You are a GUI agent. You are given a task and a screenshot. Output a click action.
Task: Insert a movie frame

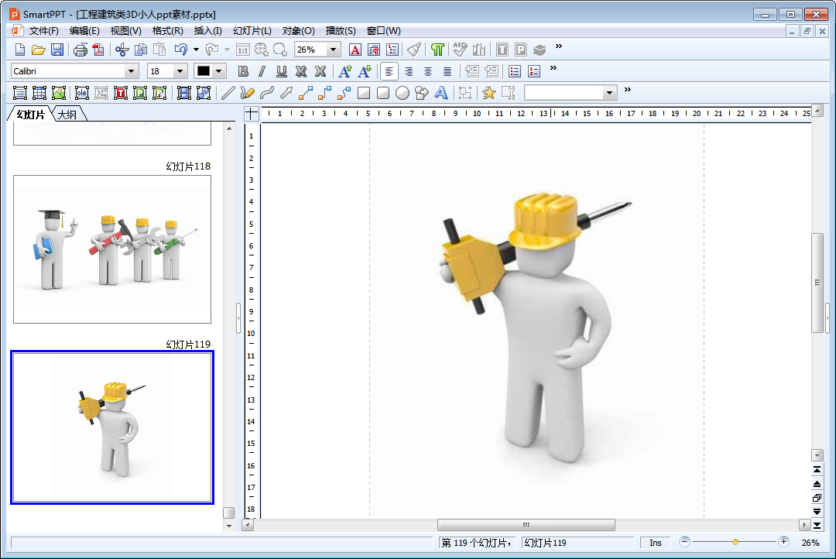tap(184, 93)
